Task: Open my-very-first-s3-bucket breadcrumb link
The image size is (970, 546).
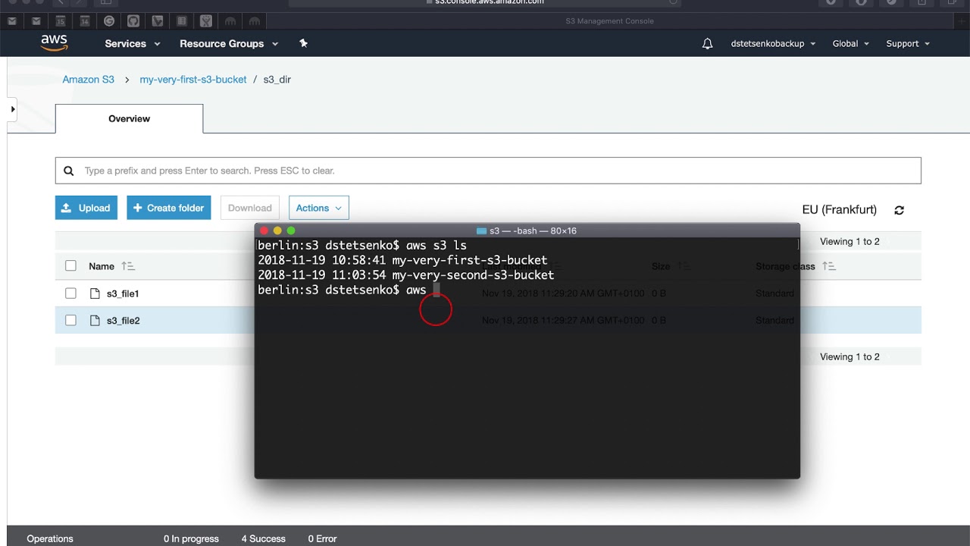Action: [193, 80]
